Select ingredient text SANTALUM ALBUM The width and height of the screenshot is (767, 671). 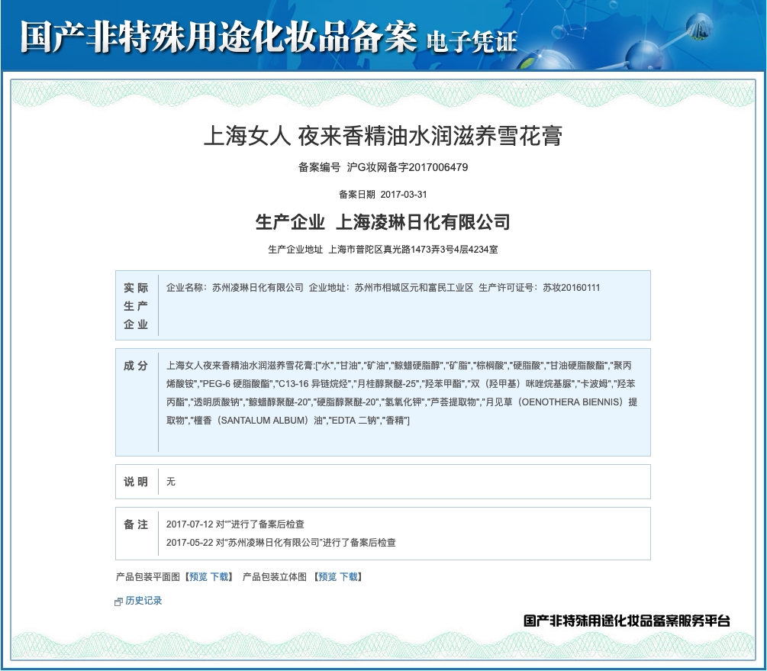(264, 421)
